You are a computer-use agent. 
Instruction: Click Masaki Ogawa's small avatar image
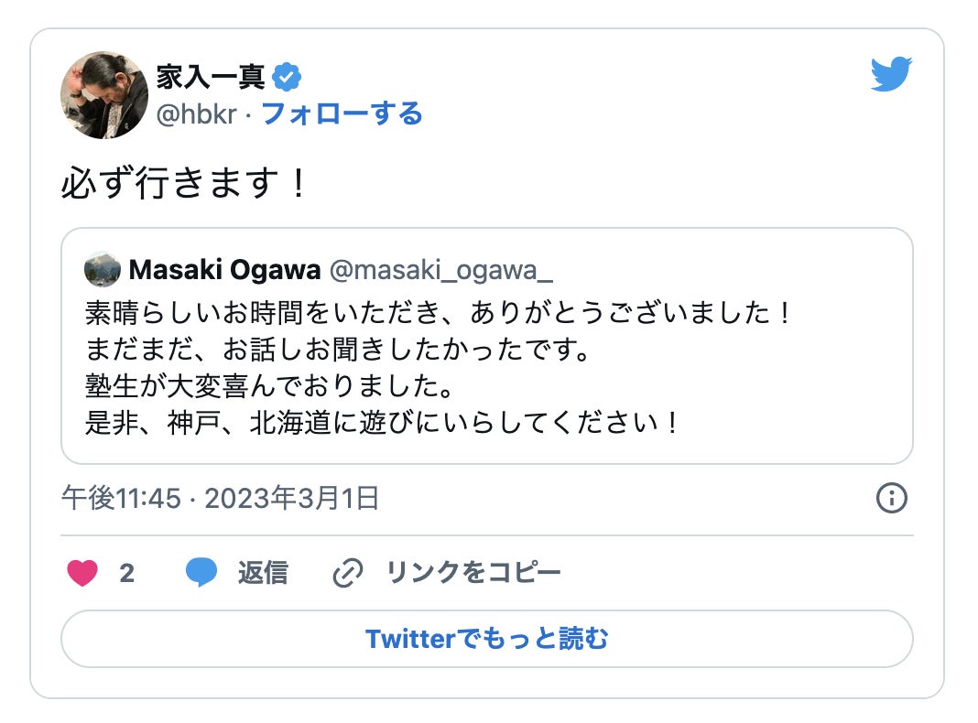[102, 270]
